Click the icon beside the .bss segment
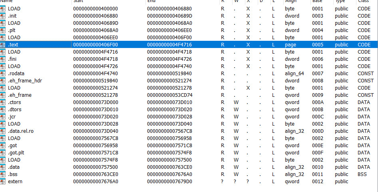Screen dimensions: 378x192 [3, 174]
